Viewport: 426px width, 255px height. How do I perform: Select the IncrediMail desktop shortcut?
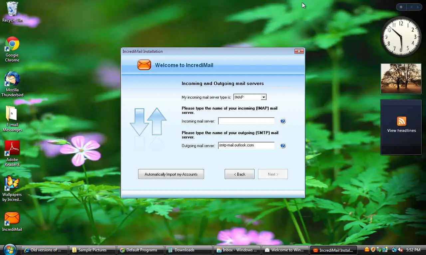[12, 221]
